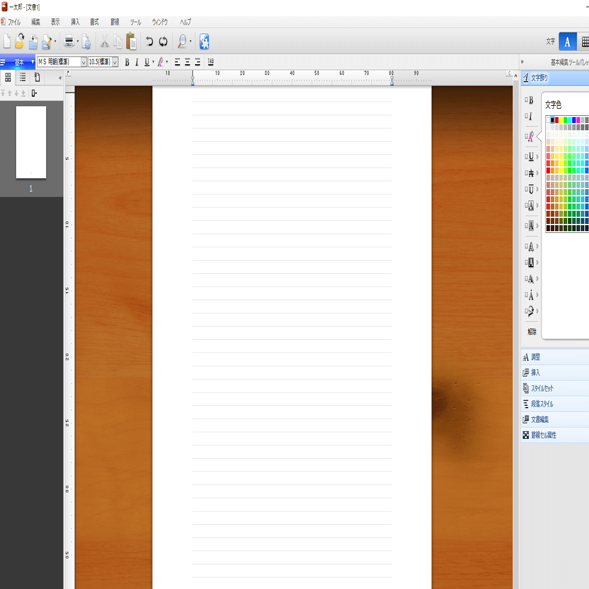This screenshot has height=589, width=589.
Task: Open the toolbar underline style arrow
Action: point(153,62)
